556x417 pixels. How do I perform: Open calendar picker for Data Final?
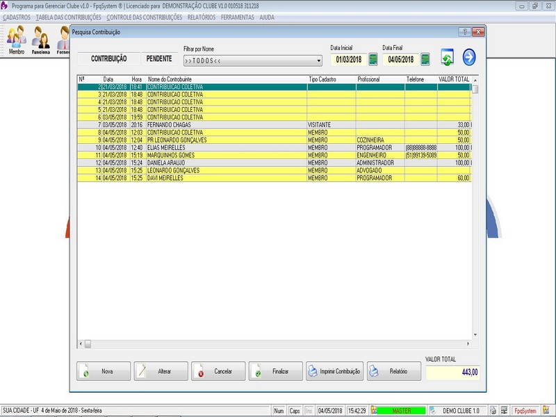[425, 59]
